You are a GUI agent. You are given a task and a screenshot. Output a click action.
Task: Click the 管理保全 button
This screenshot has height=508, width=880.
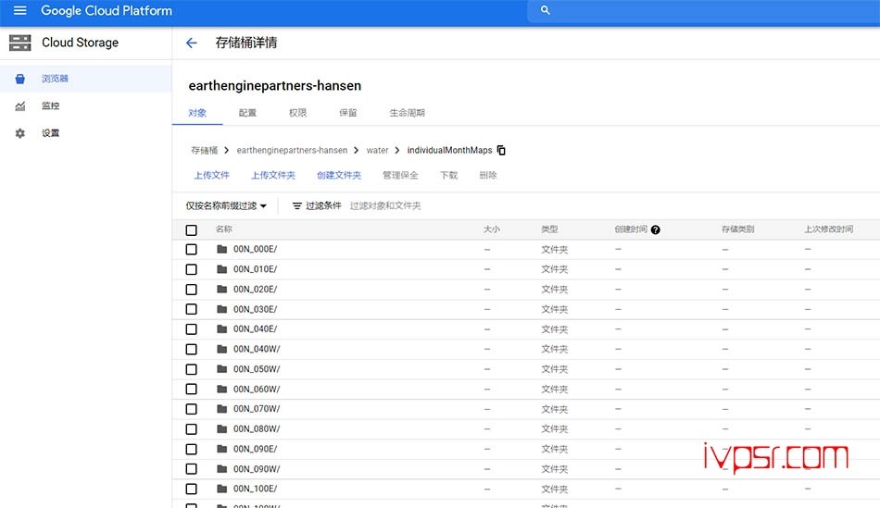tap(400, 175)
